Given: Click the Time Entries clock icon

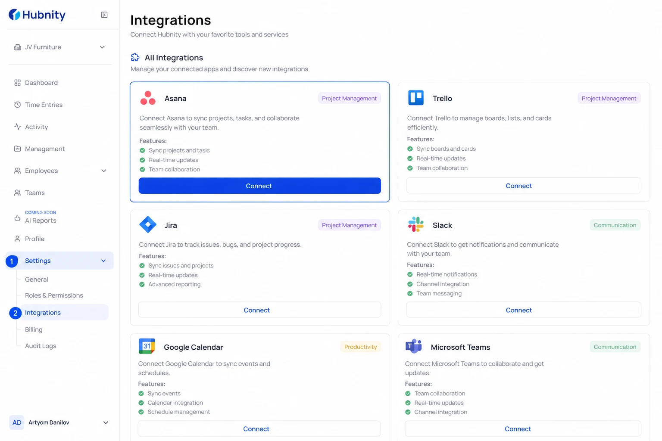Looking at the screenshot, I should 17,105.
